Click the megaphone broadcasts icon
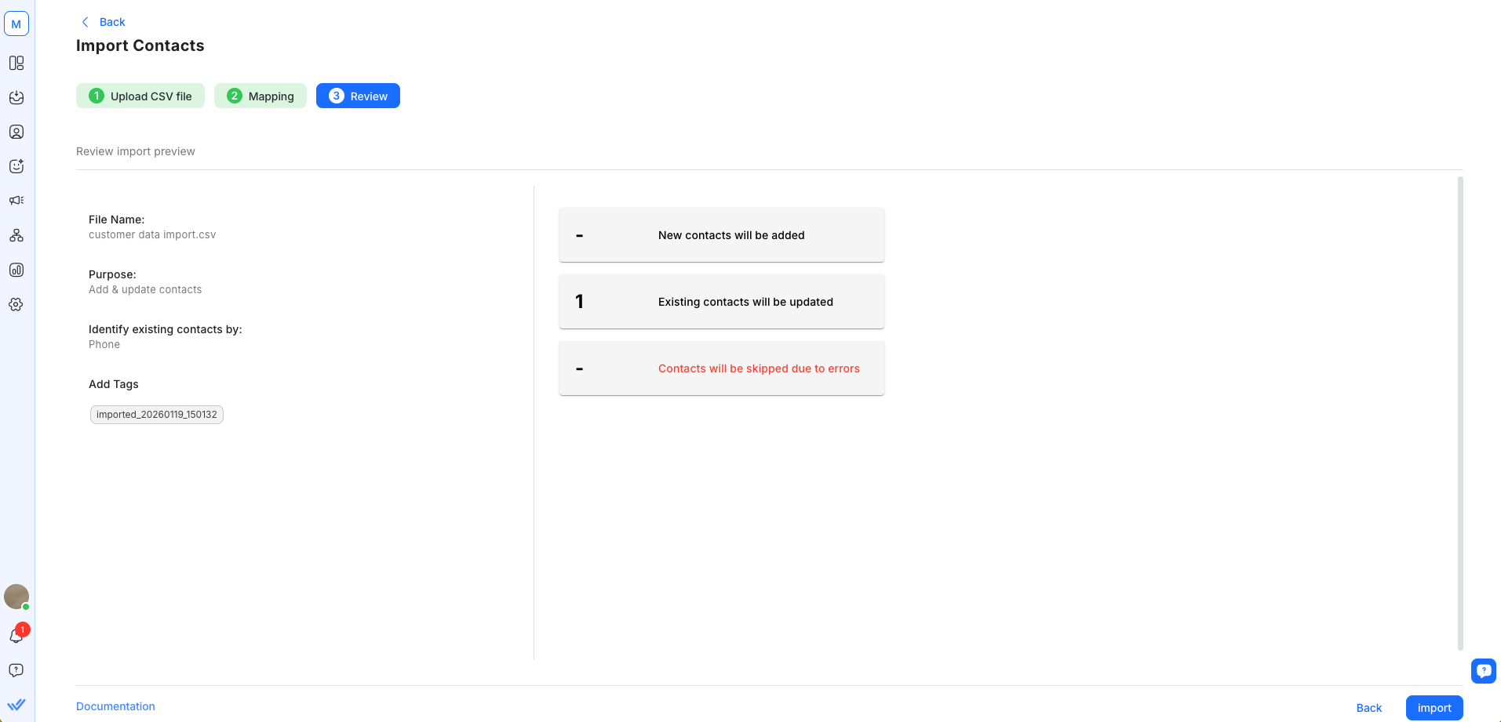 pyautogui.click(x=16, y=201)
